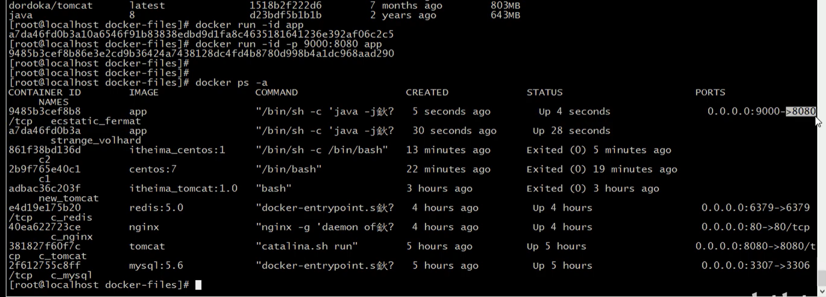Click the vertical scrollbar thumb
Screen dimensions: 826x297
coord(821,278)
